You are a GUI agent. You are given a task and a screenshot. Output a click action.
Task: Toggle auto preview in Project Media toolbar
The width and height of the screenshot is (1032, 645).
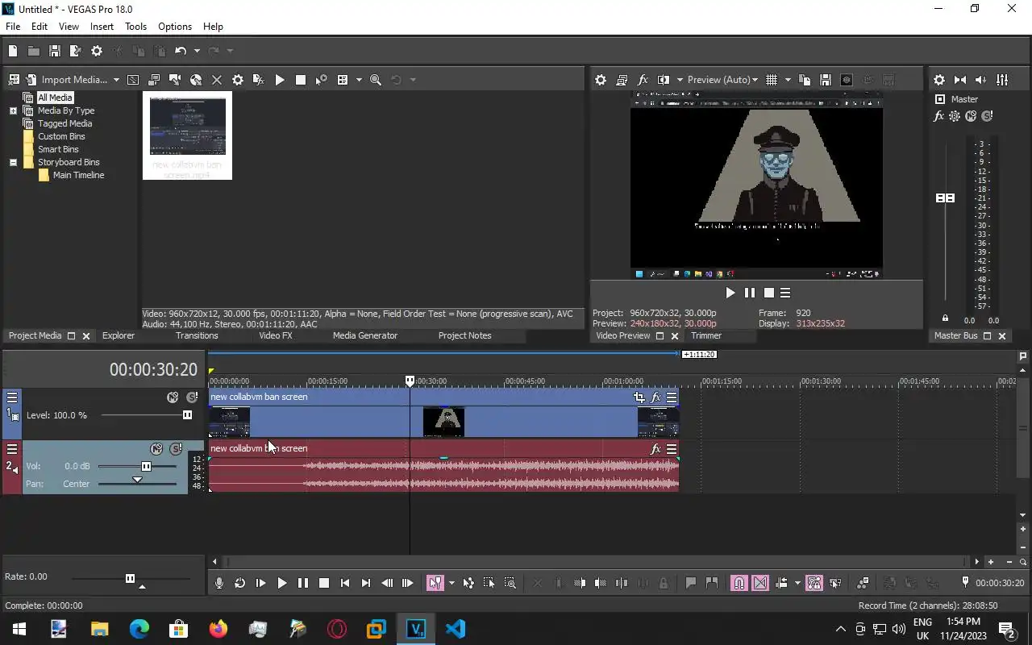point(322,80)
